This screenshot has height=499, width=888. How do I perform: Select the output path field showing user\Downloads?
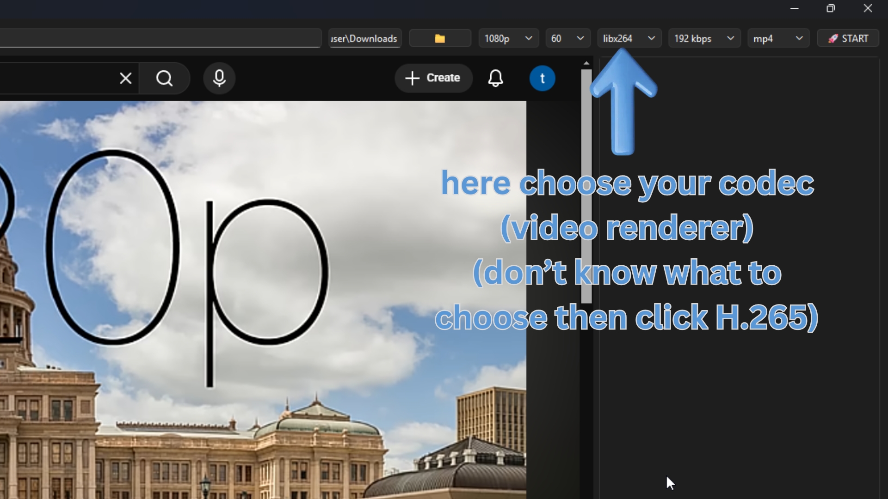click(x=364, y=38)
